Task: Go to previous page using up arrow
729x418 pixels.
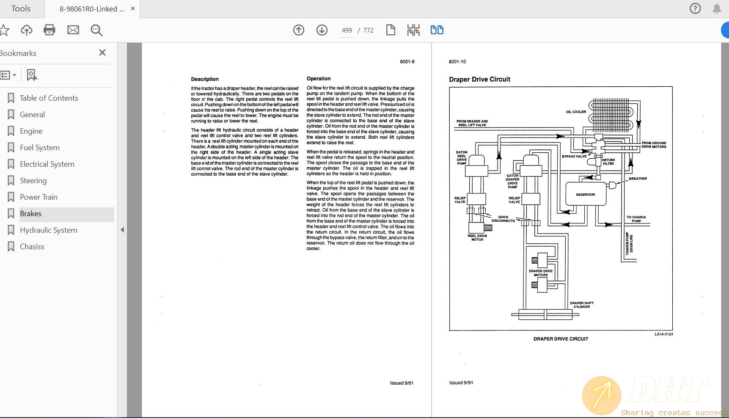Action: tap(299, 30)
